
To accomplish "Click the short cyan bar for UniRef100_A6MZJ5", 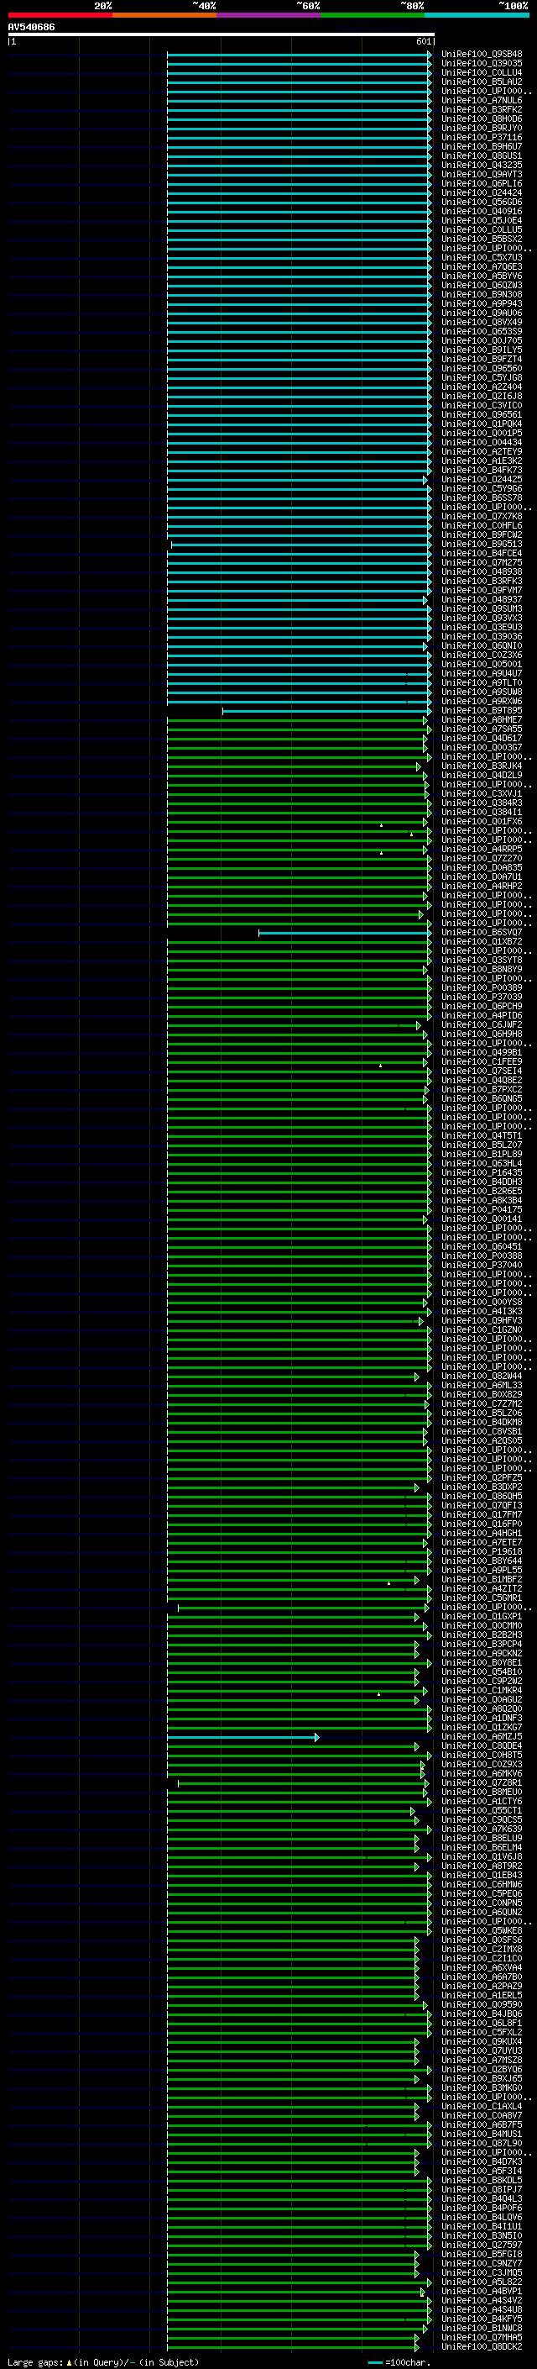I will click(243, 1737).
